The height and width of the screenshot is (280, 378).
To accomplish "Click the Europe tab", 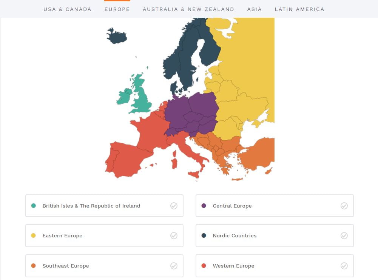I will coord(117,9).
